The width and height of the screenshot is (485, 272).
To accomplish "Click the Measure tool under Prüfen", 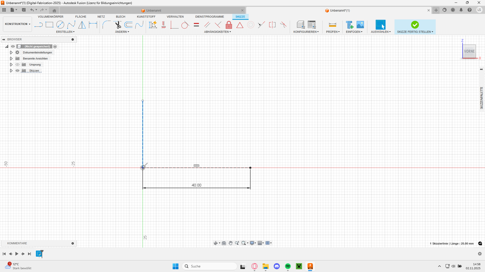I will (332, 25).
